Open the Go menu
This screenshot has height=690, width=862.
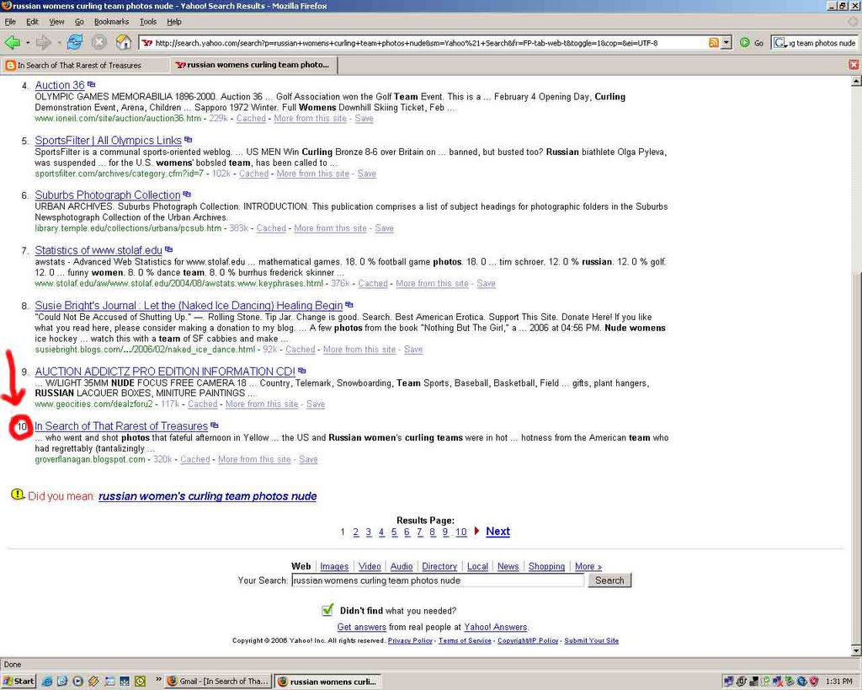point(79,21)
